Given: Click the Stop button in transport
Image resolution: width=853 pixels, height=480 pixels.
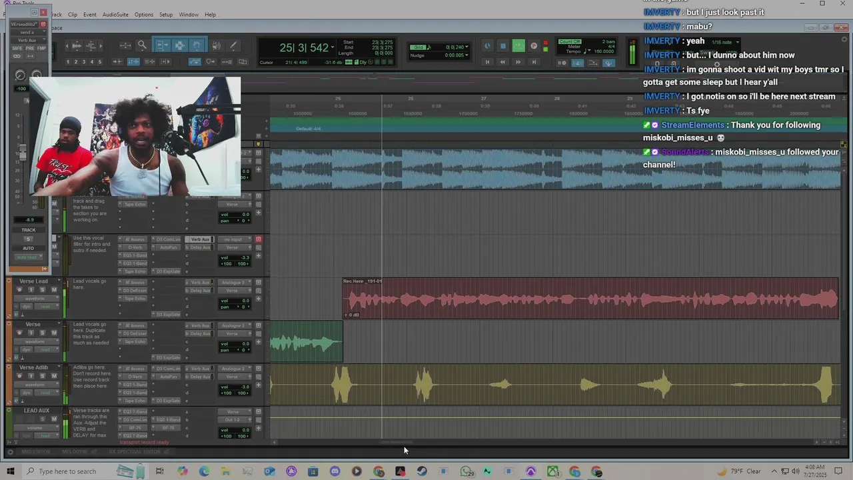Looking at the screenshot, I should pos(503,46).
